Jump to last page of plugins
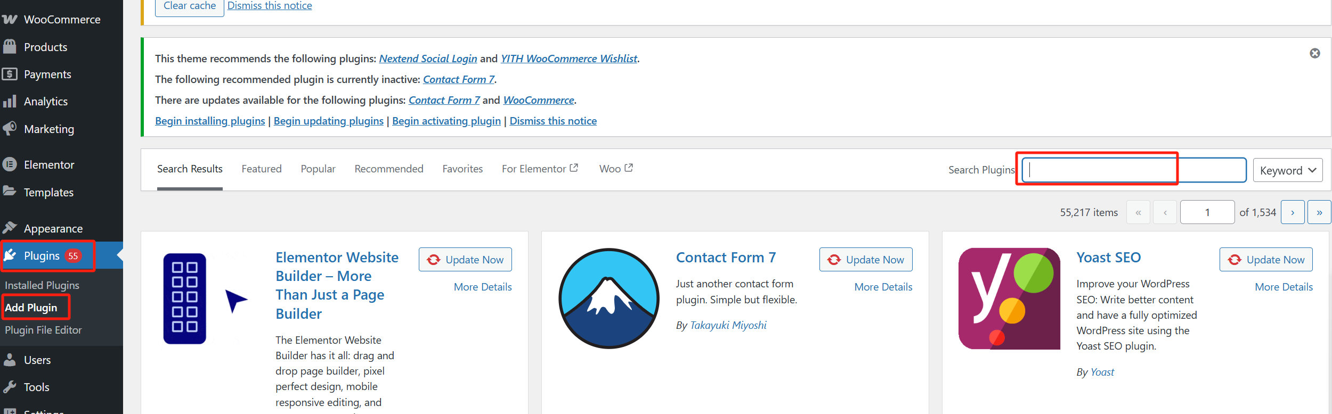The width and height of the screenshot is (1332, 414). tap(1319, 212)
